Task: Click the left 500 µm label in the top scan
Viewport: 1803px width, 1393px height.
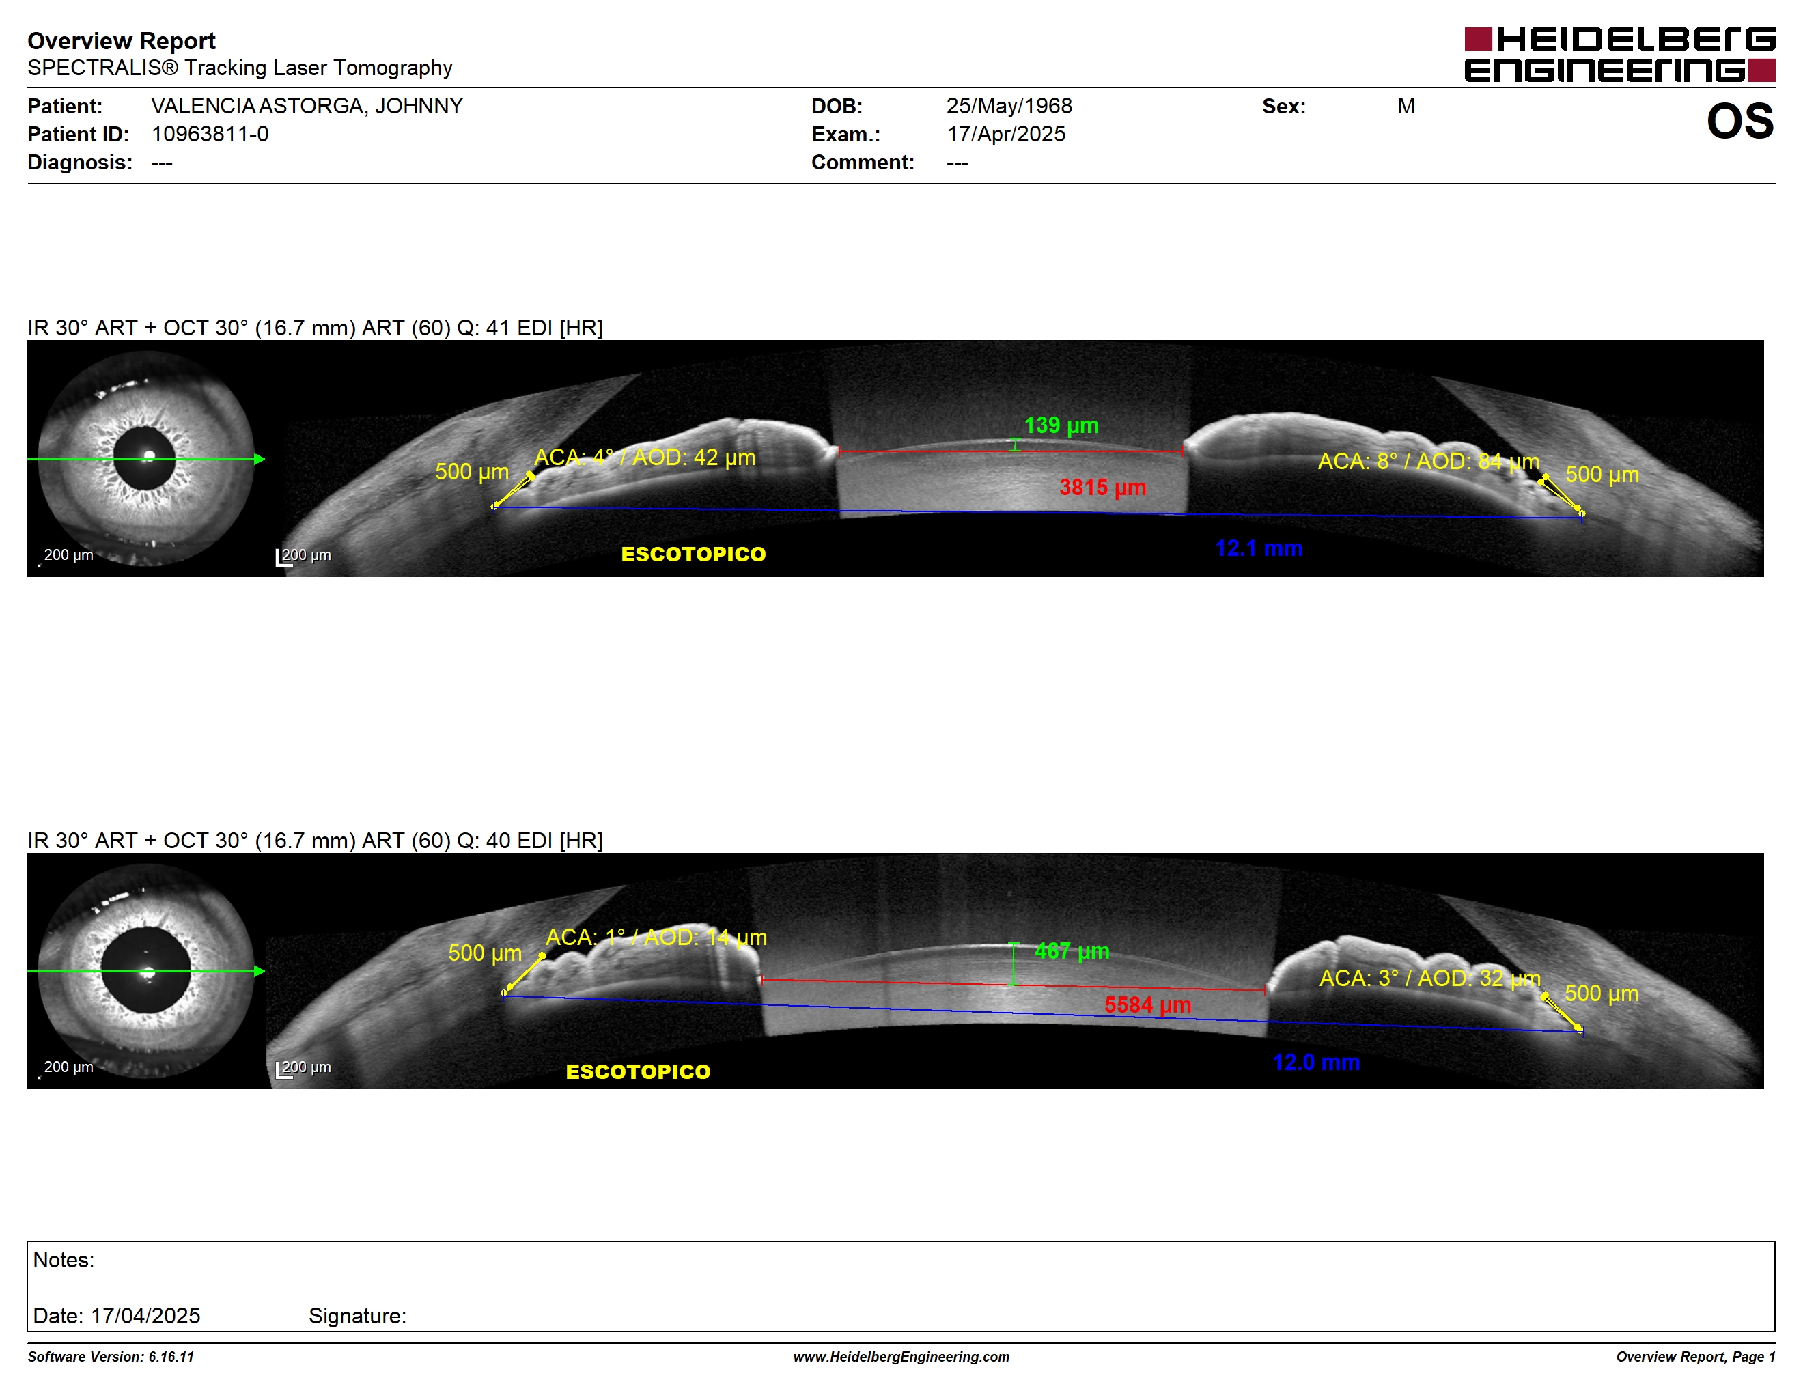Action: [472, 472]
